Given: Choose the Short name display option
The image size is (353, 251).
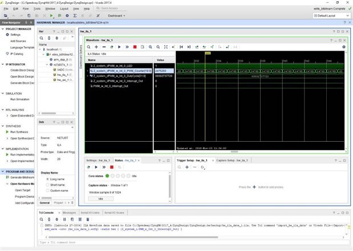Looking at the screenshot, I should click(x=46, y=184).
